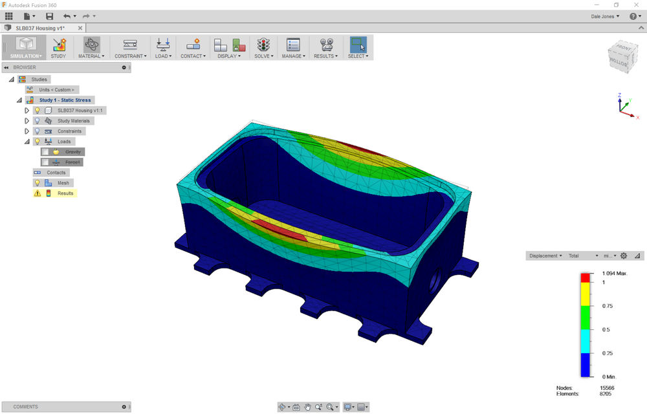Open the SOLVE dropdown menu label

264,56
